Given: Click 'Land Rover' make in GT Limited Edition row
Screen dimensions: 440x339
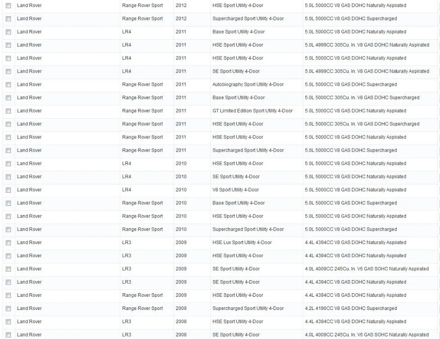Looking at the screenshot, I should [x=29, y=111].
